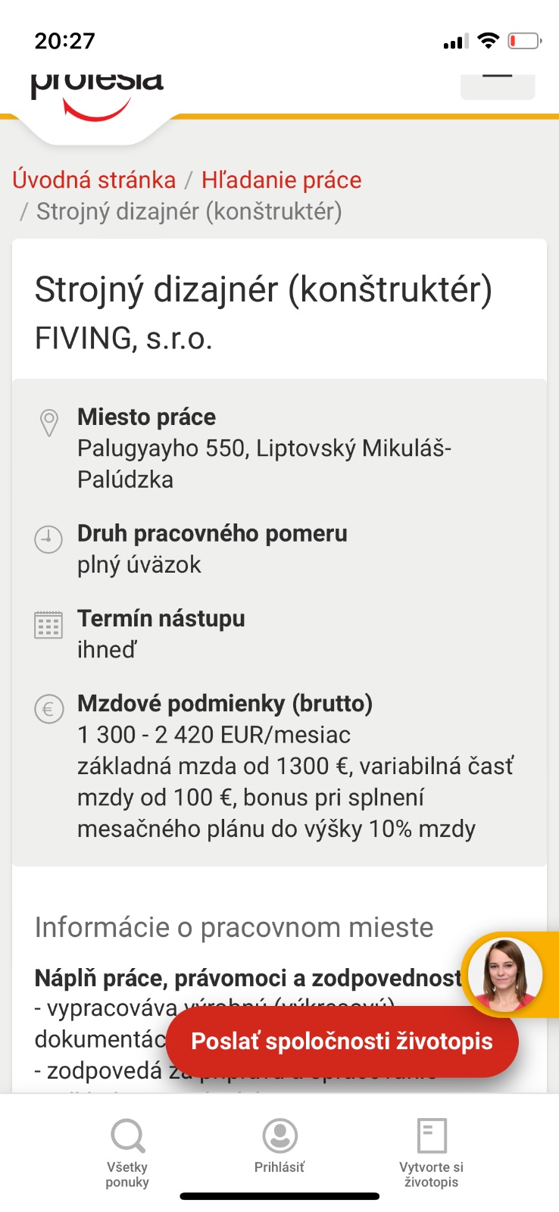559x1212 pixels.
Task: Click the location pin icon
Action: click(x=49, y=423)
